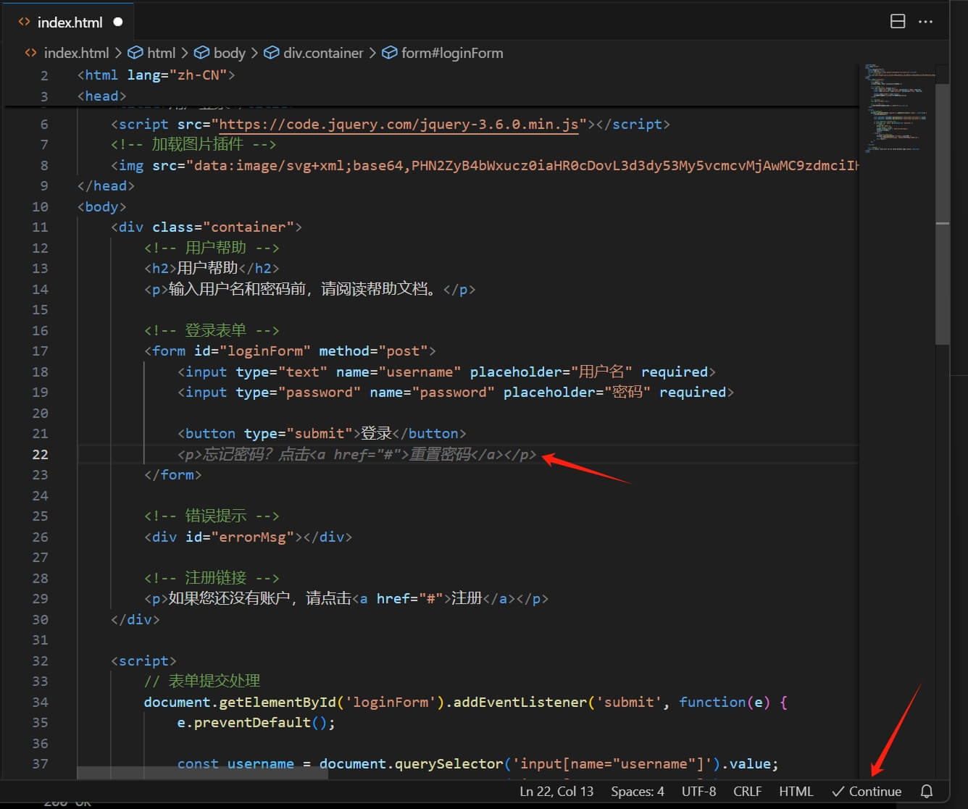
Task: Split the editor view
Action: pyautogui.click(x=898, y=21)
